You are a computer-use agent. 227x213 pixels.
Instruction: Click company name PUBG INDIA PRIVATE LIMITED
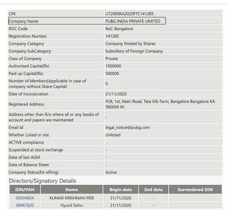(133, 21)
